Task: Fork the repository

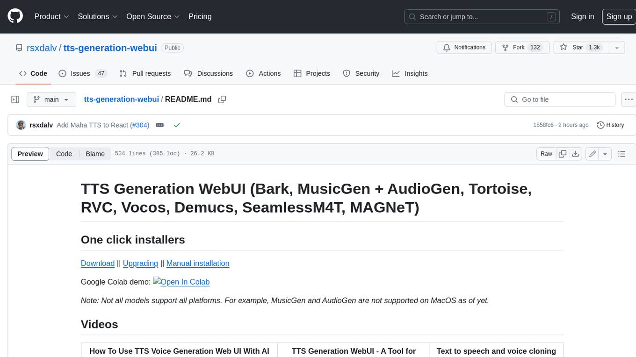Action: pos(521,48)
